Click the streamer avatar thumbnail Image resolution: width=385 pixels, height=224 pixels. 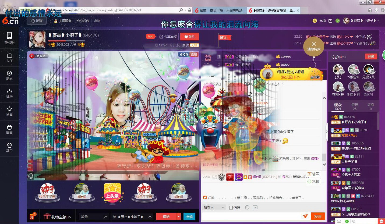pyautogui.click(x=37, y=40)
